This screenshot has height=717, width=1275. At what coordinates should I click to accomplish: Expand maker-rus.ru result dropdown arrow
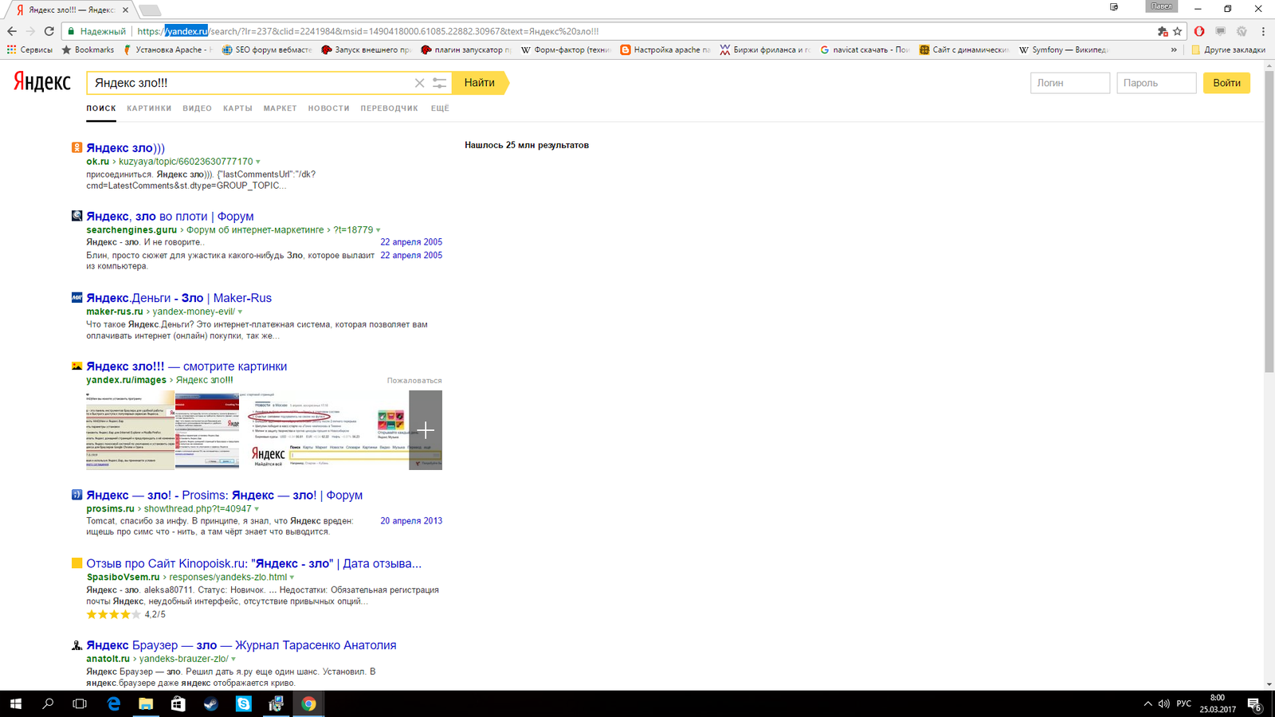[x=240, y=312]
